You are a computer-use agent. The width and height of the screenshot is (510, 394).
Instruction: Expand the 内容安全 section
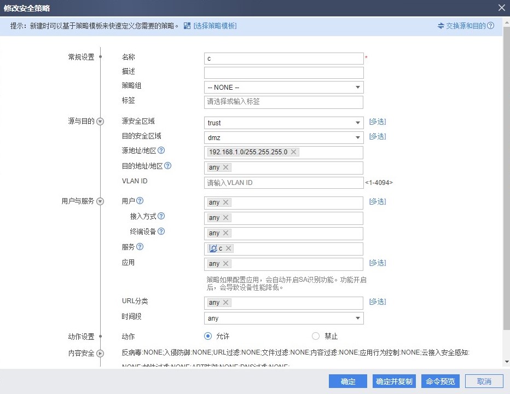[x=100, y=354]
